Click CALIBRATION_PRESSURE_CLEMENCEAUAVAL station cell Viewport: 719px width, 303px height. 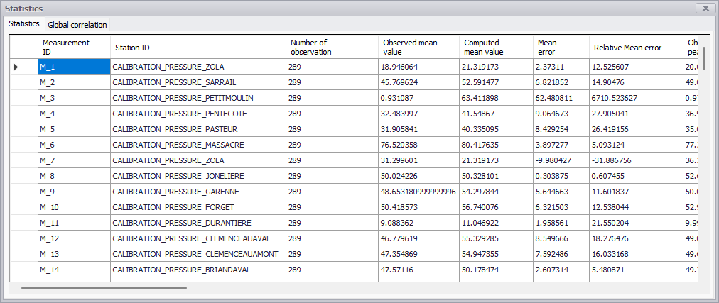(x=198, y=238)
